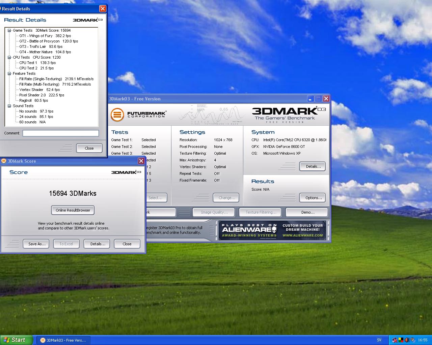Select GT1 - Wings of Fury result row
The height and width of the screenshot is (345, 432).
[x=45, y=36]
